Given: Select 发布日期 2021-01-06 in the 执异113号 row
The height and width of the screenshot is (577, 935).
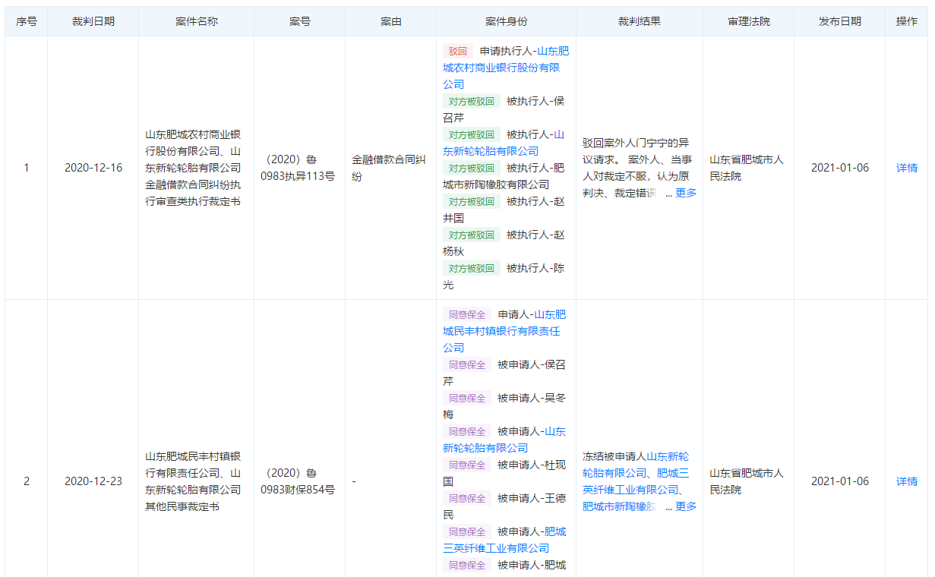Looking at the screenshot, I should coord(840,168).
